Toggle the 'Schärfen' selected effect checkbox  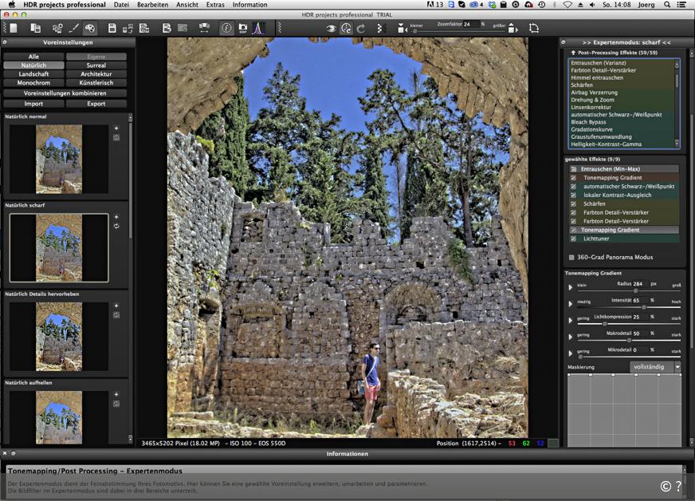click(574, 203)
